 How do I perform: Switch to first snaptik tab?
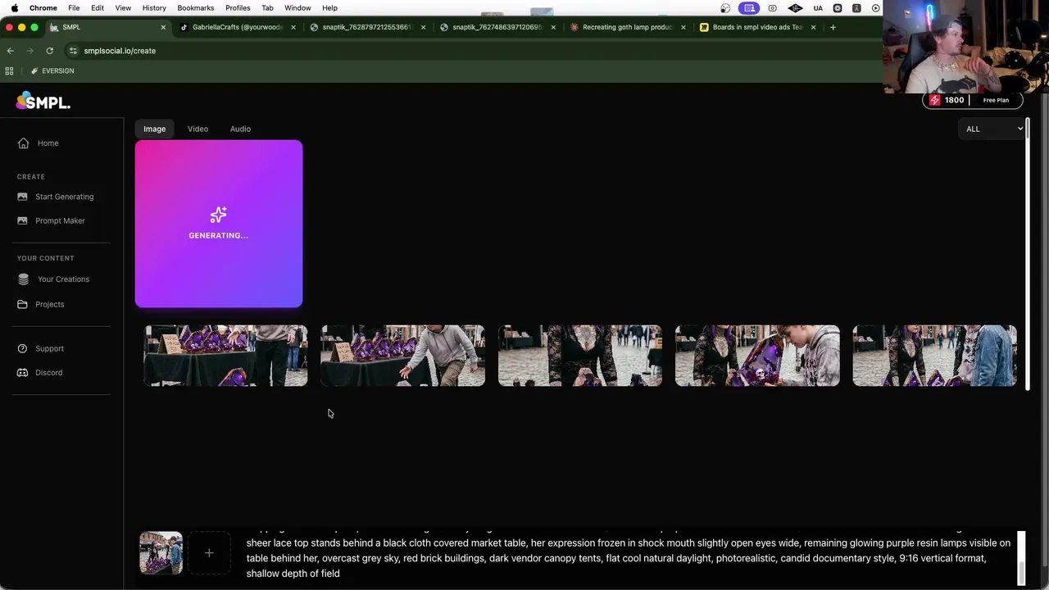click(x=366, y=27)
